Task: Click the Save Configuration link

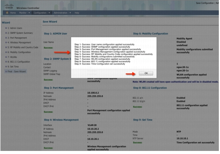Action: (205, 3)
